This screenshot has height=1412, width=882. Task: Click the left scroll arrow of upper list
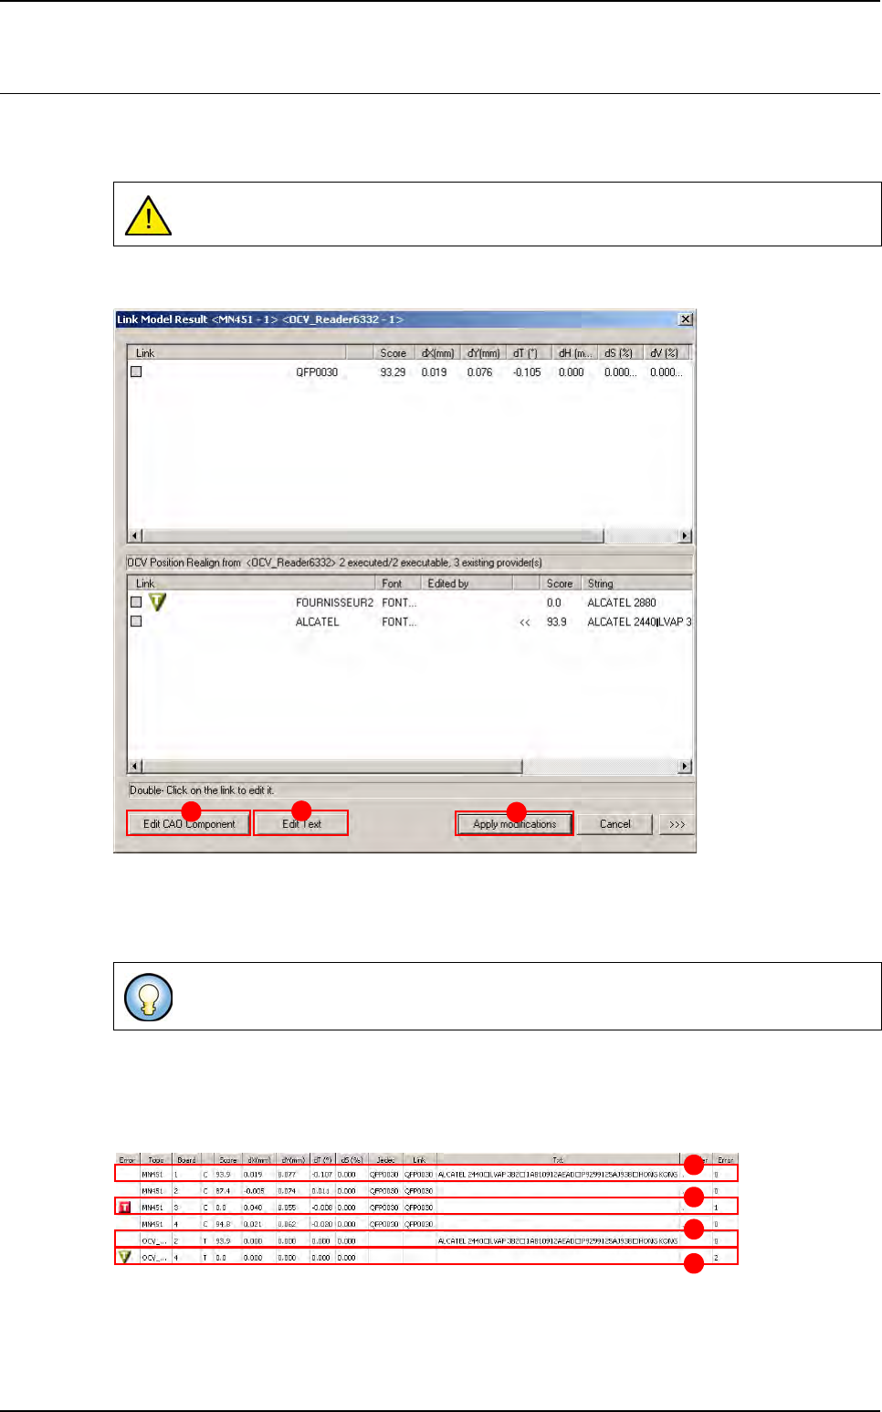(135, 536)
